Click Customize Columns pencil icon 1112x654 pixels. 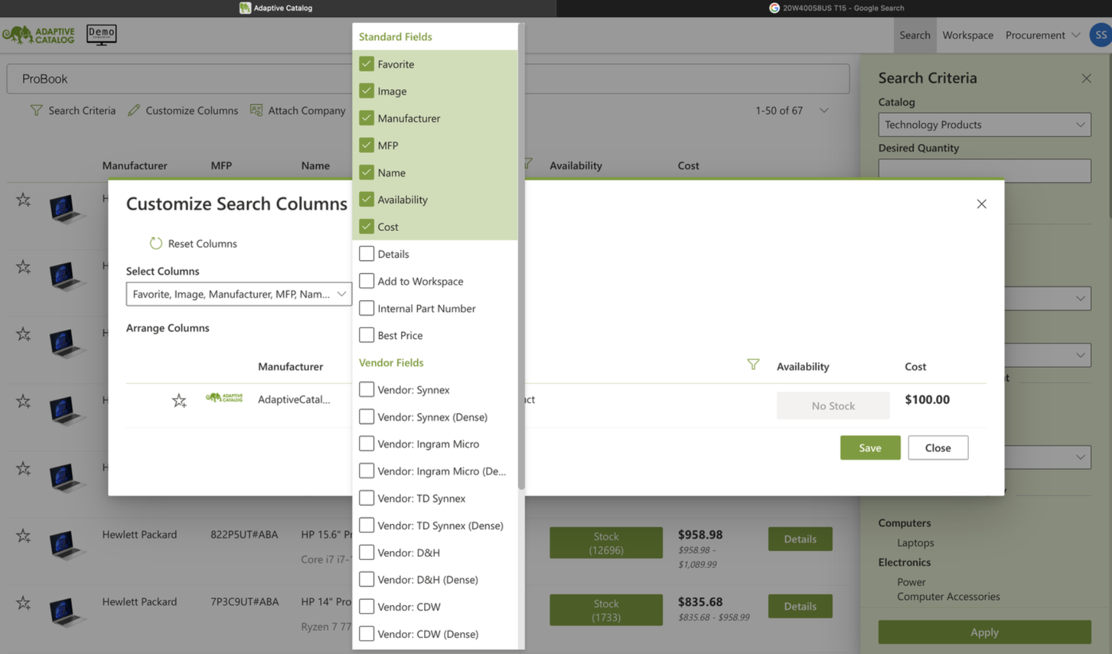[x=134, y=110]
